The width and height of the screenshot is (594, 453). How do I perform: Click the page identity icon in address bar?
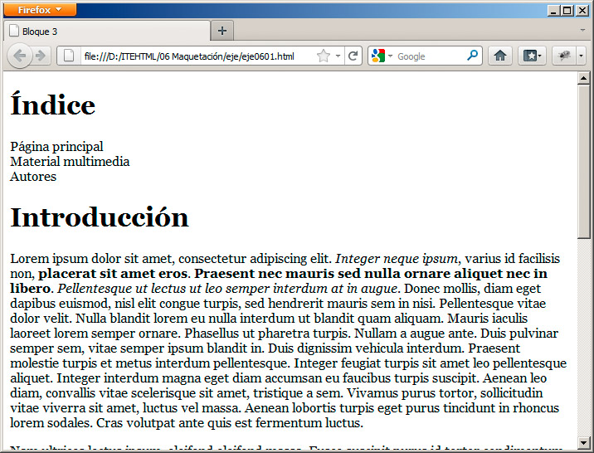coord(69,56)
